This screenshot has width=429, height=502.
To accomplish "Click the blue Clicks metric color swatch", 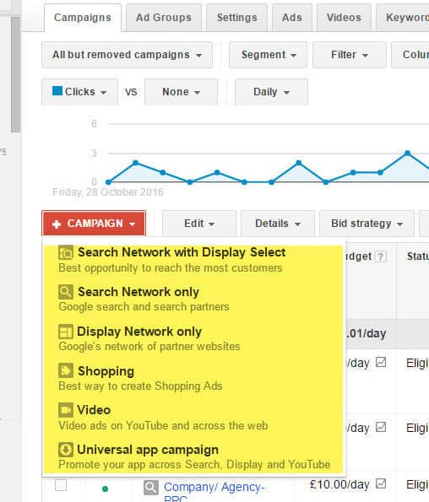I will (x=57, y=91).
